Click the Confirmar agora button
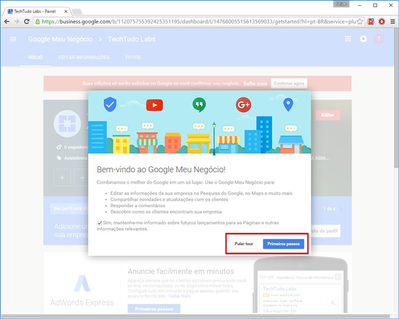This screenshot has height=319, width=399. [289, 83]
